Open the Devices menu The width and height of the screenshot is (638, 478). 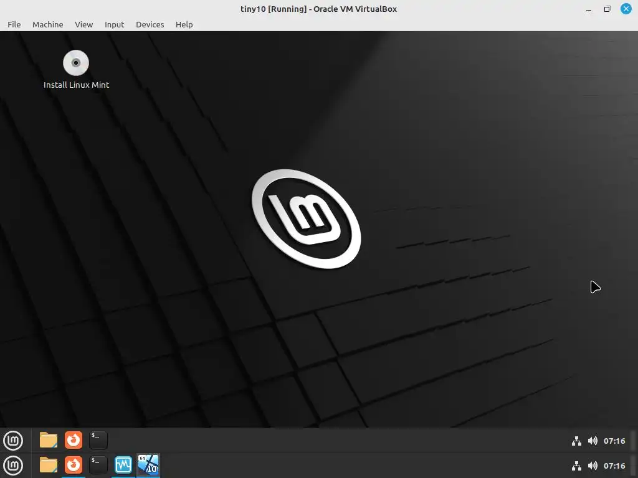click(150, 24)
